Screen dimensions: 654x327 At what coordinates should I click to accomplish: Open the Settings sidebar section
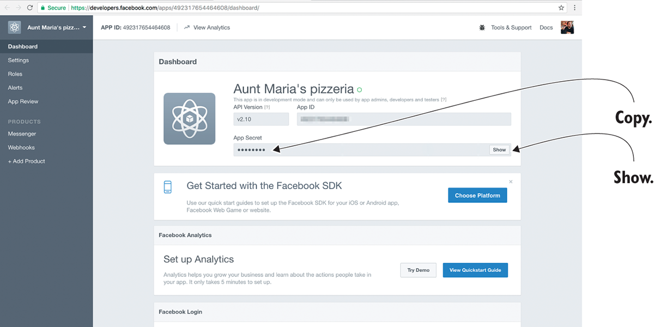tap(19, 60)
